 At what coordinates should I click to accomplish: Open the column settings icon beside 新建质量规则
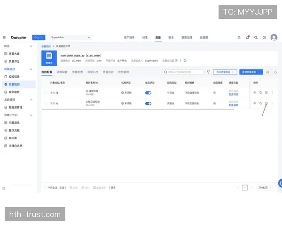267,72
